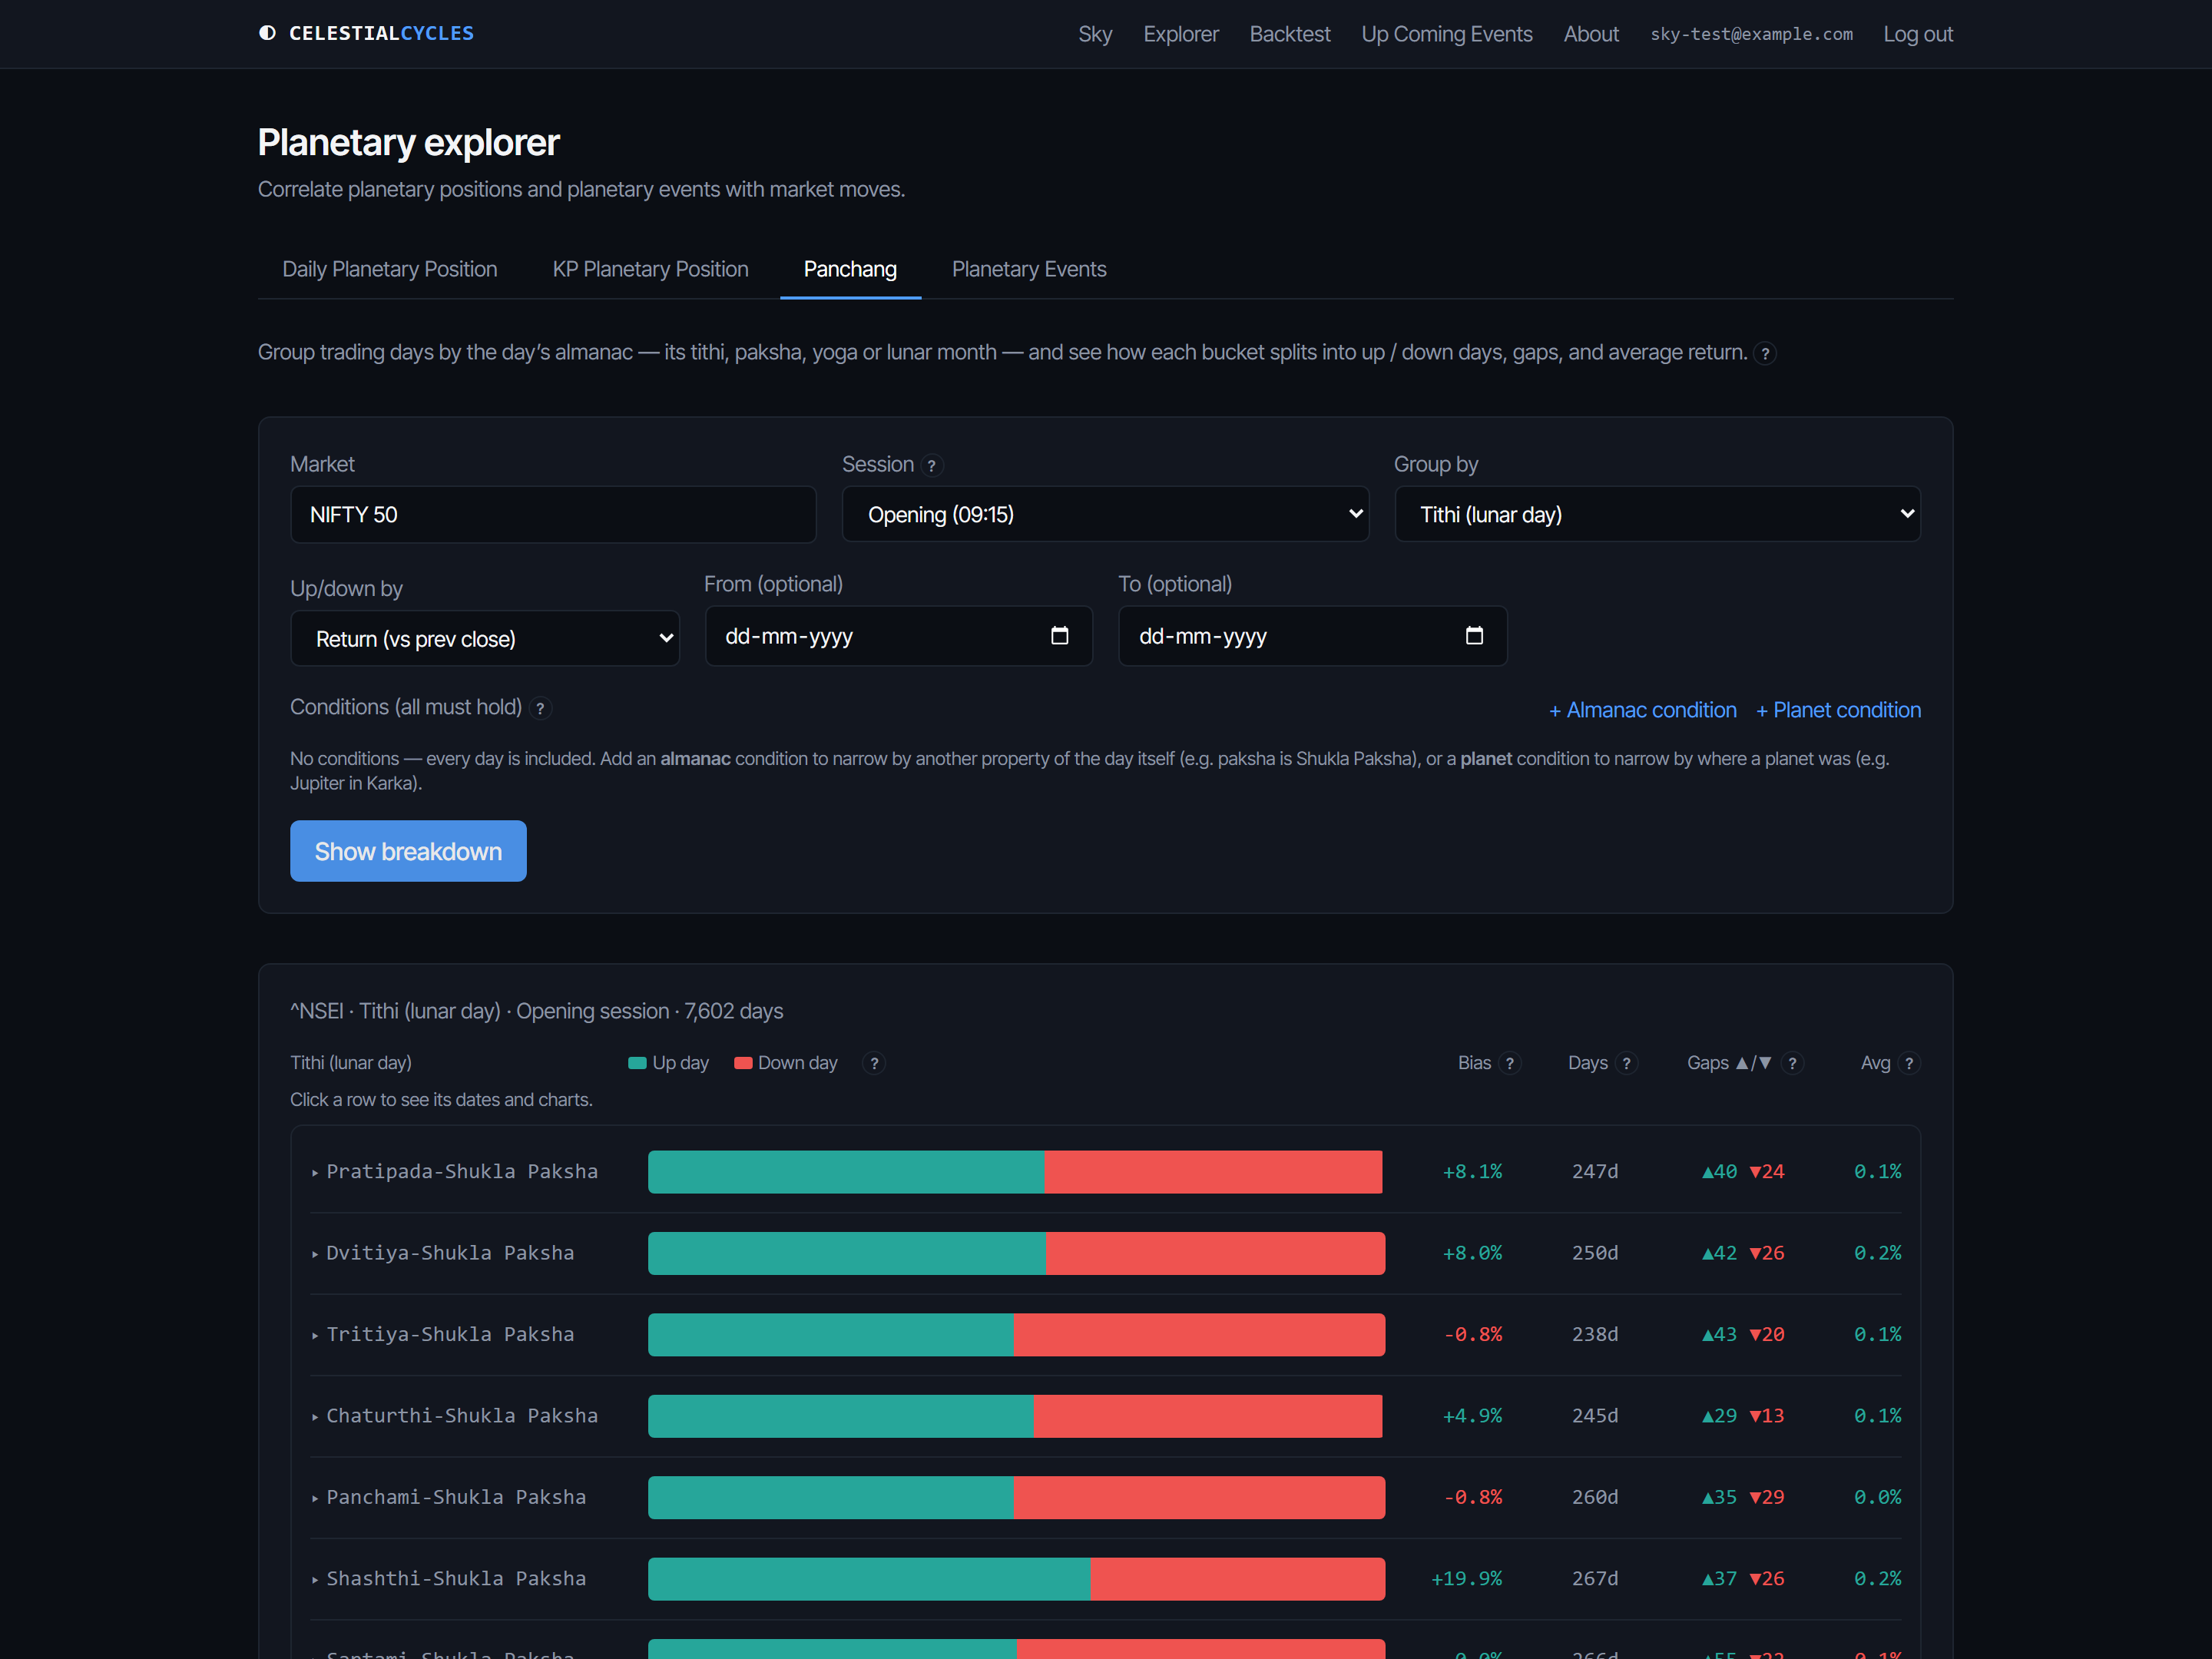Viewport: 2212px width, 1659px height.
Task: Click the From (optional) date field
Action: click(x=898, y=636)
